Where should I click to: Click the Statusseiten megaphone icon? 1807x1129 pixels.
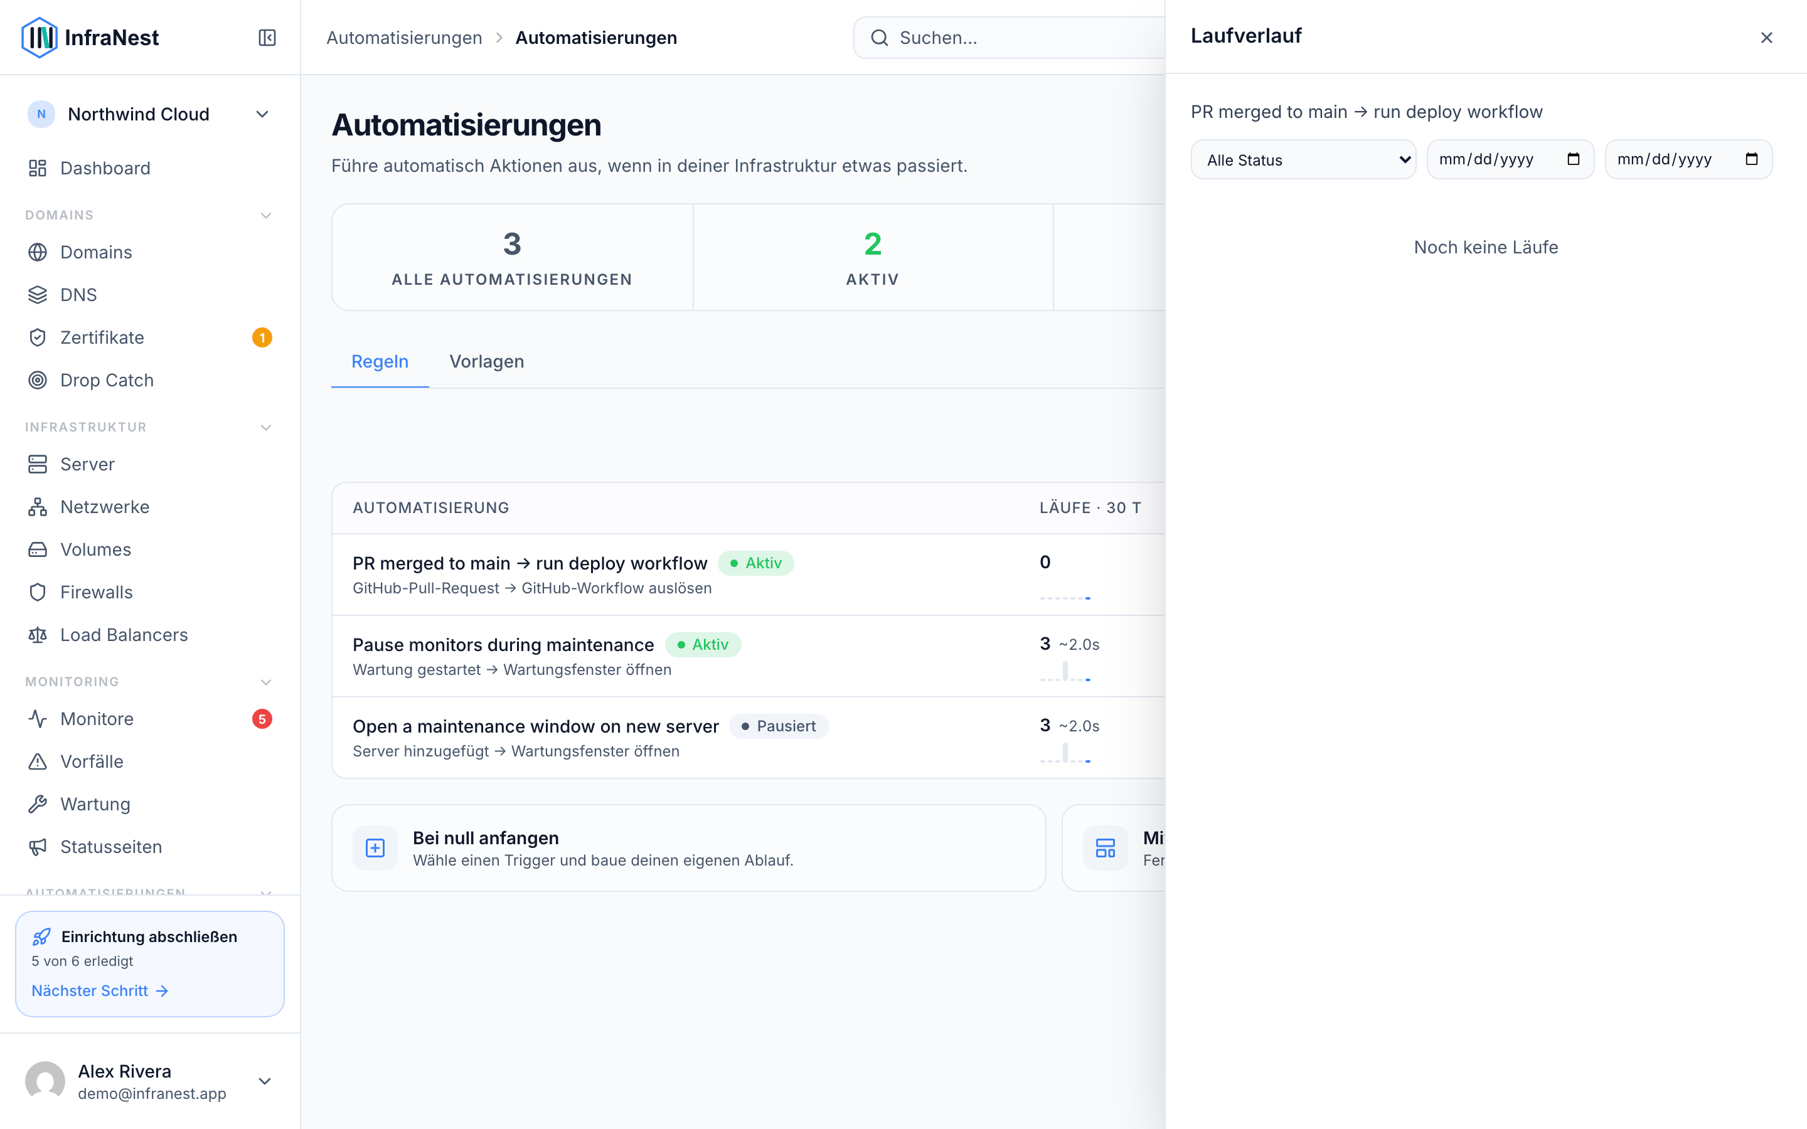[38, 847]
